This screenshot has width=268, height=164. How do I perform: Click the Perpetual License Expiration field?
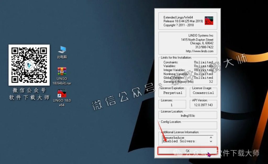(173, 93)
